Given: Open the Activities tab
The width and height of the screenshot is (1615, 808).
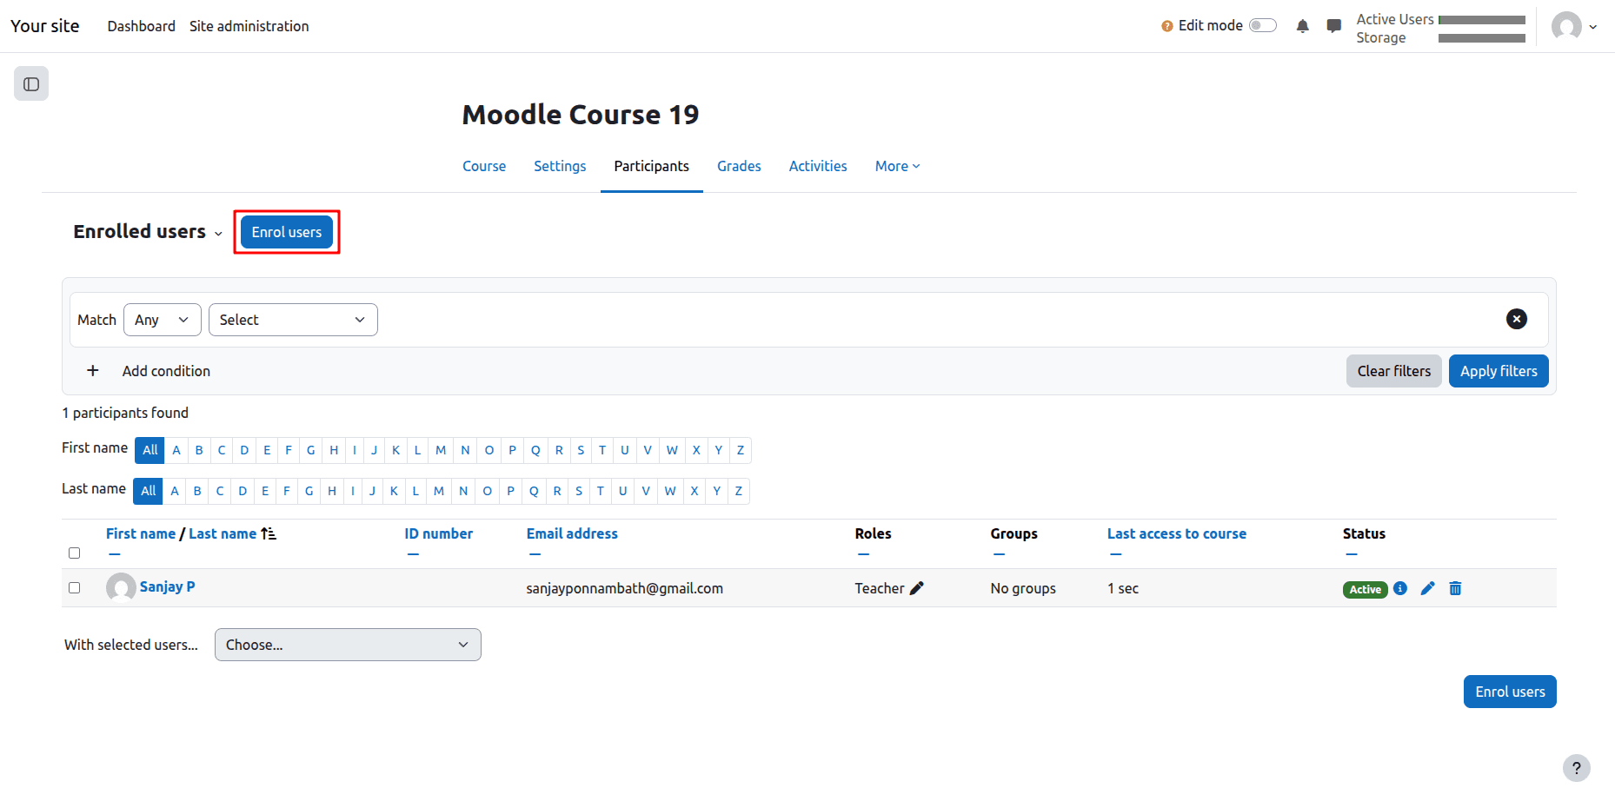Looking at the screenshot, I should [x=818, y=166].
